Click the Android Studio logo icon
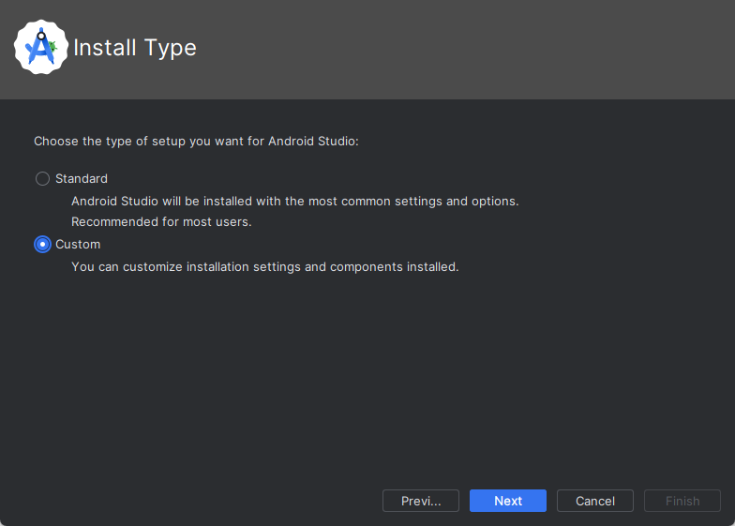735x526 pixels. [41, 47]
